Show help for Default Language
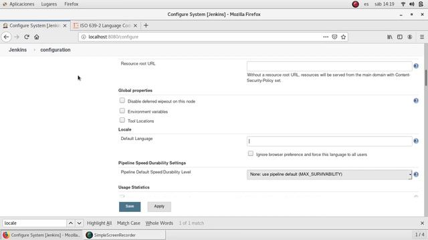 (x=416, y=141)
